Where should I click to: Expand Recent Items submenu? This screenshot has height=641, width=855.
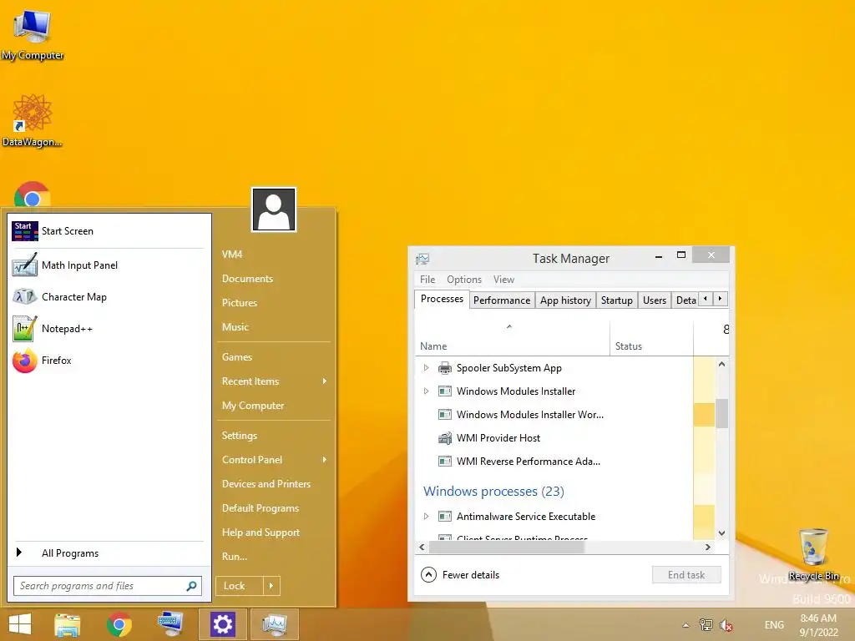pos(325,381)
